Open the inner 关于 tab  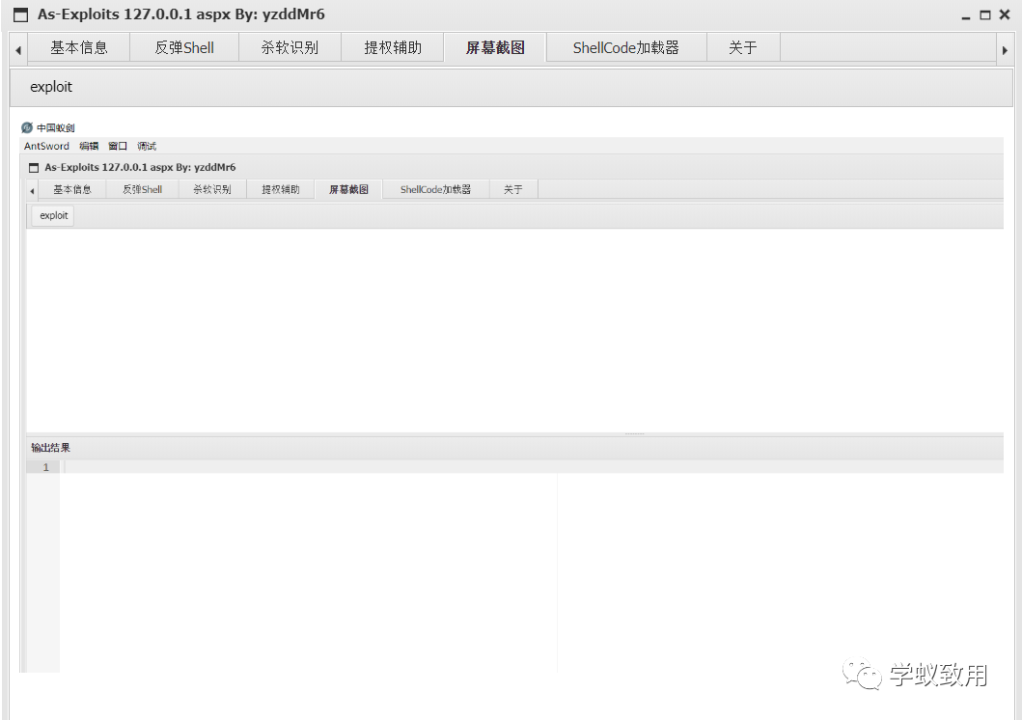click(513, 189)
